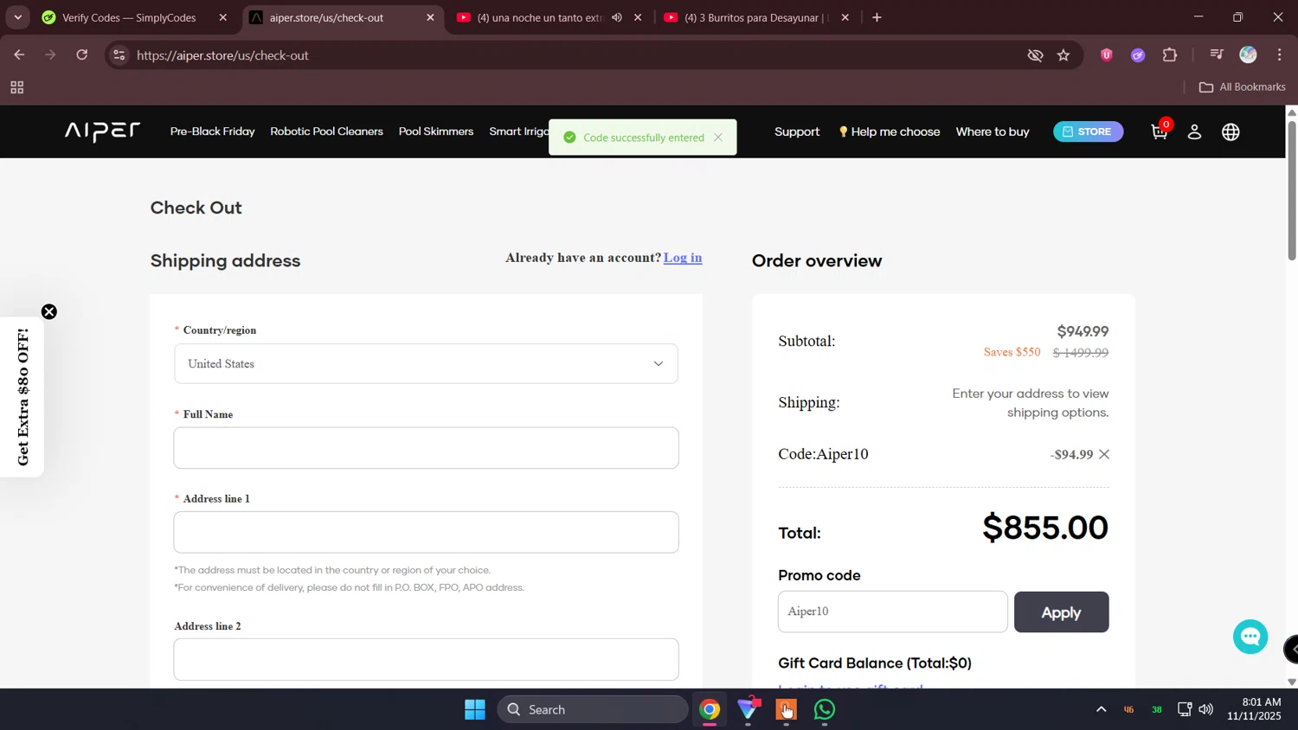The width and height of the screenshot is (1298, 730).
Task: Click the Log in link
Action: 683,258
